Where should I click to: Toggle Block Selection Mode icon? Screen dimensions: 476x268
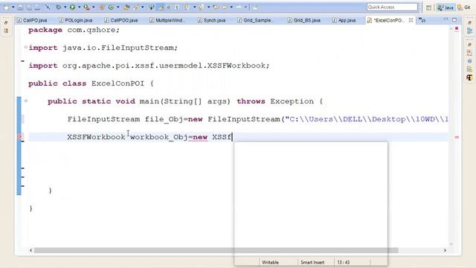(x=169, y=7)
